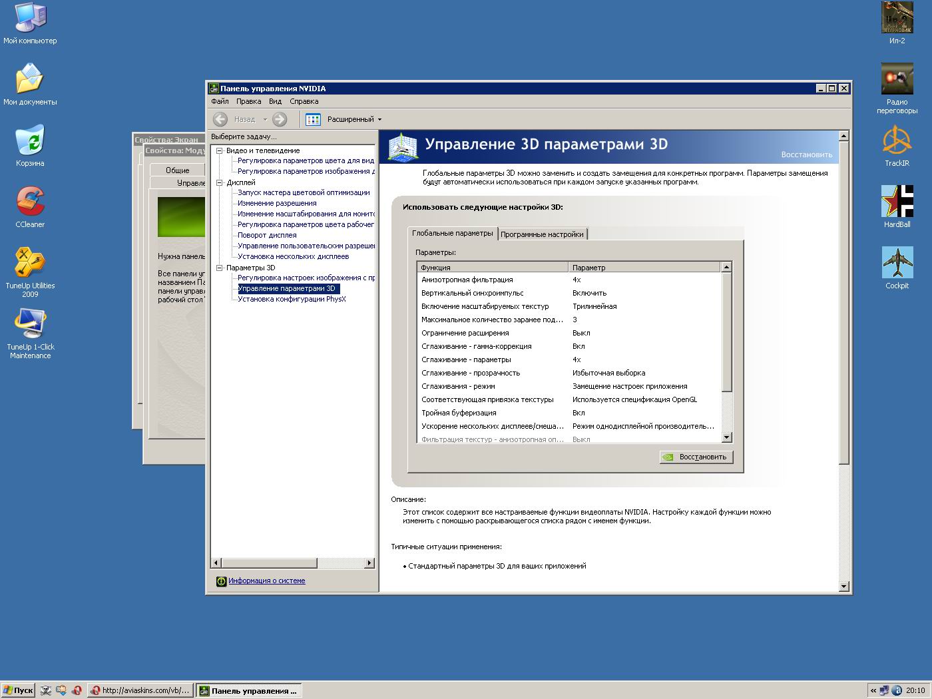Click the Восстановить link in the header
The width and height of the screenshot is (932, 699).
coord(807,154)
